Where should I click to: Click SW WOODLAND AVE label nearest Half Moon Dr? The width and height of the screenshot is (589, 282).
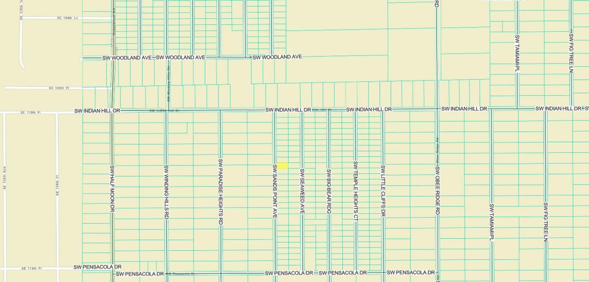127,58
